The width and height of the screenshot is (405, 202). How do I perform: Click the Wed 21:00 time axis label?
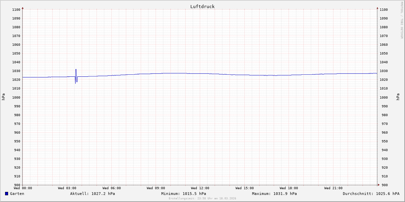(x=333, y=188)
